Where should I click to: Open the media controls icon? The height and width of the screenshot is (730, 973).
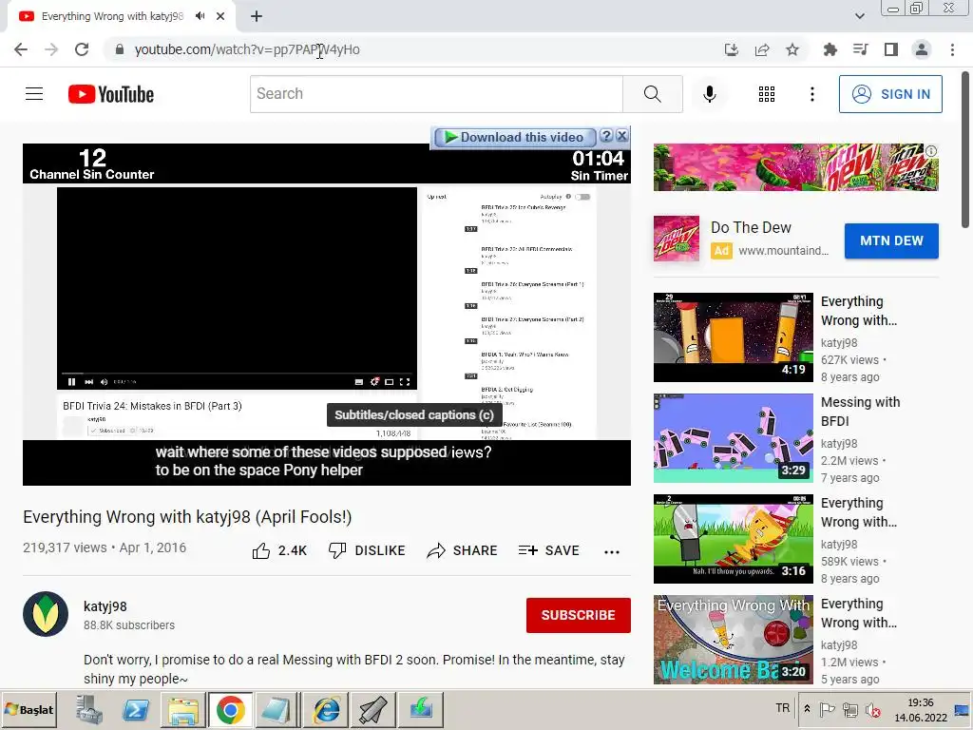pyautogui.click(x=860, y=49)
